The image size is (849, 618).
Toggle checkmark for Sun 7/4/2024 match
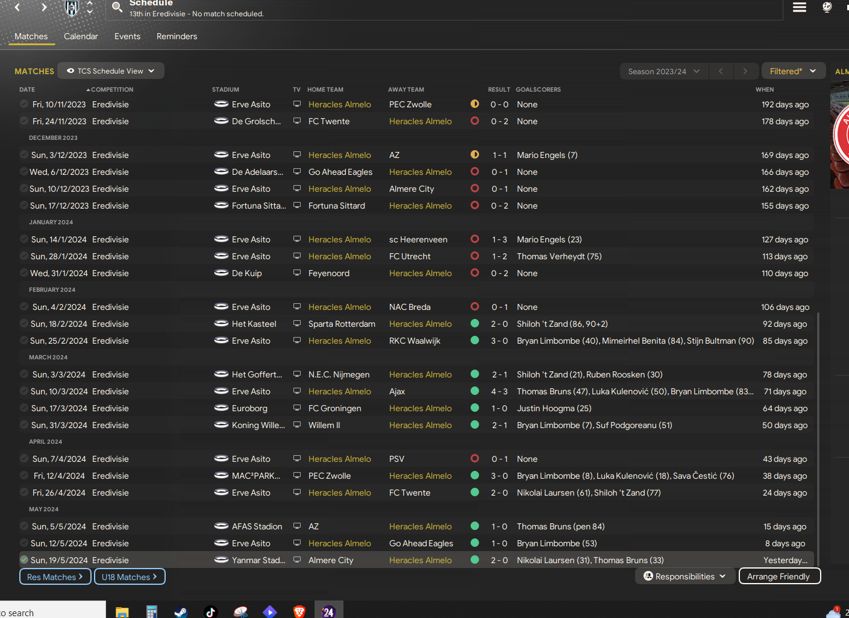24,458
